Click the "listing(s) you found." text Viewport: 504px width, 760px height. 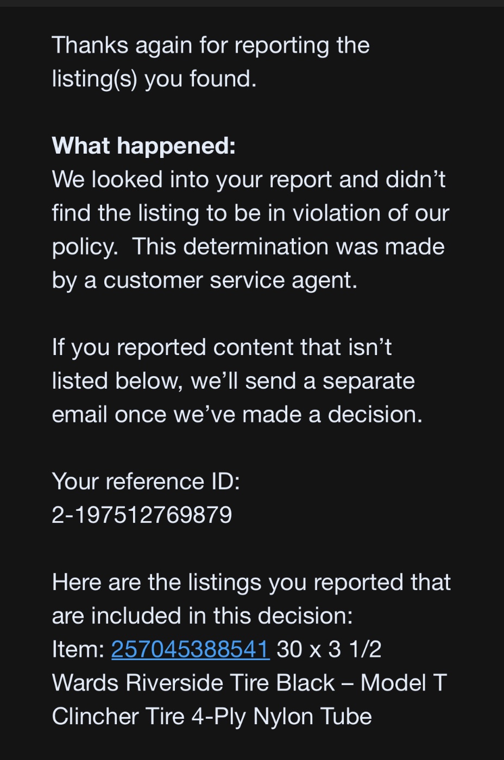click(154, 79)
